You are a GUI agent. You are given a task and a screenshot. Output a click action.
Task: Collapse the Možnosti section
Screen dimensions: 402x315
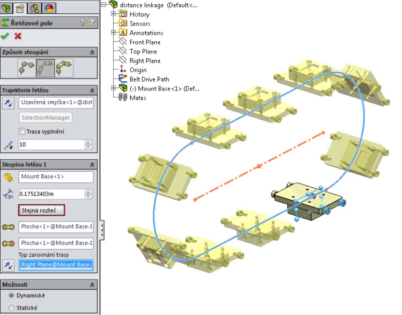92,285
